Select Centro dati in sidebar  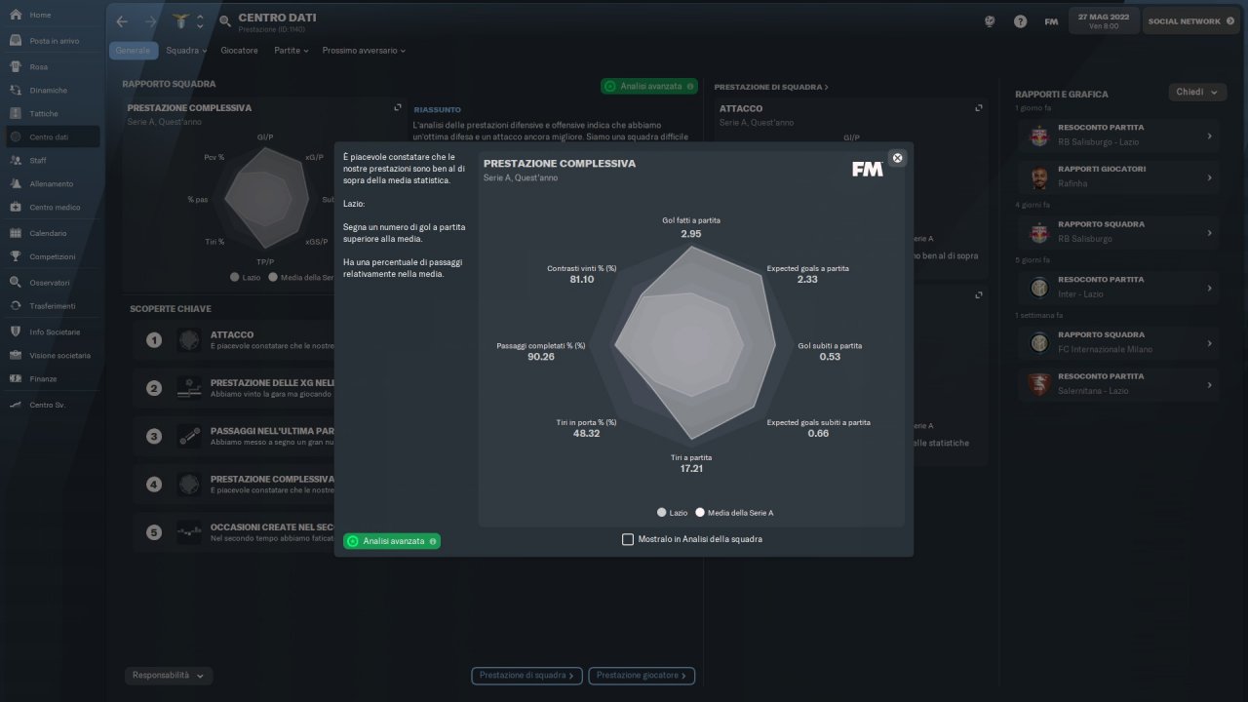click(x=52, y=137)
